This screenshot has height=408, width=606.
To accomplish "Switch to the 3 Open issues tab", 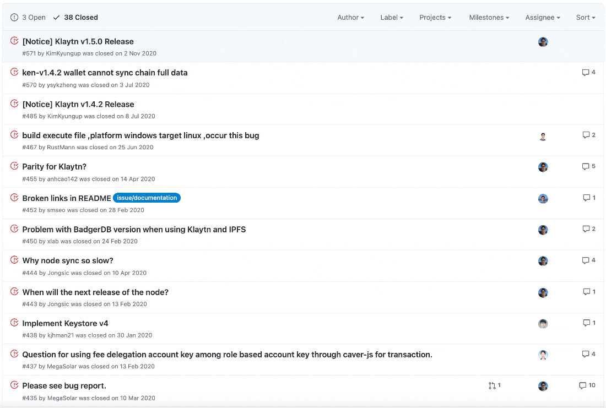I will click(x=28, y=18).
